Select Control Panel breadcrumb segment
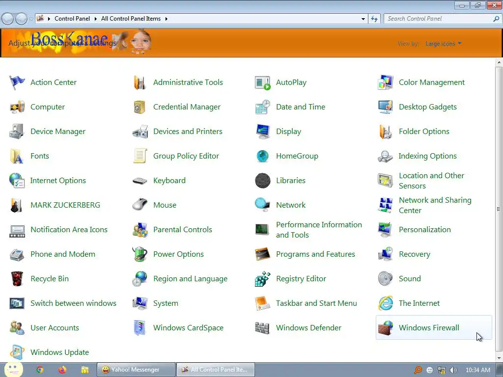Viewport: 503px width, 377px height. (x=72, y=19)
